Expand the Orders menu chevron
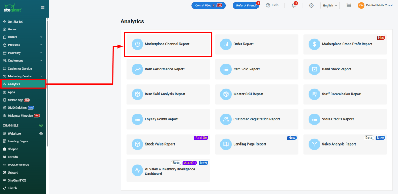 (x=41, y=37)
